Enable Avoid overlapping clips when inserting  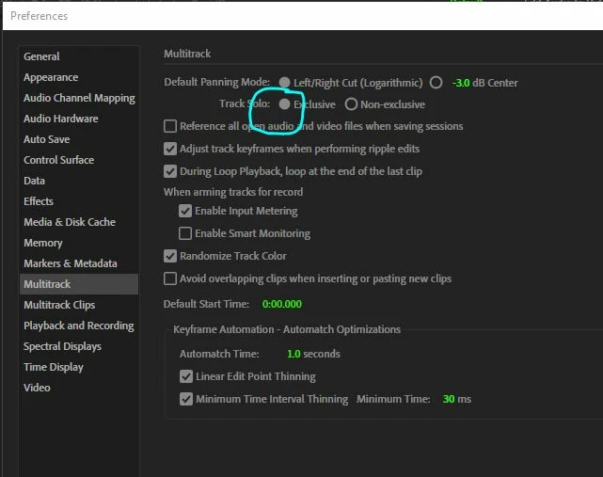(x=170, y=278)
